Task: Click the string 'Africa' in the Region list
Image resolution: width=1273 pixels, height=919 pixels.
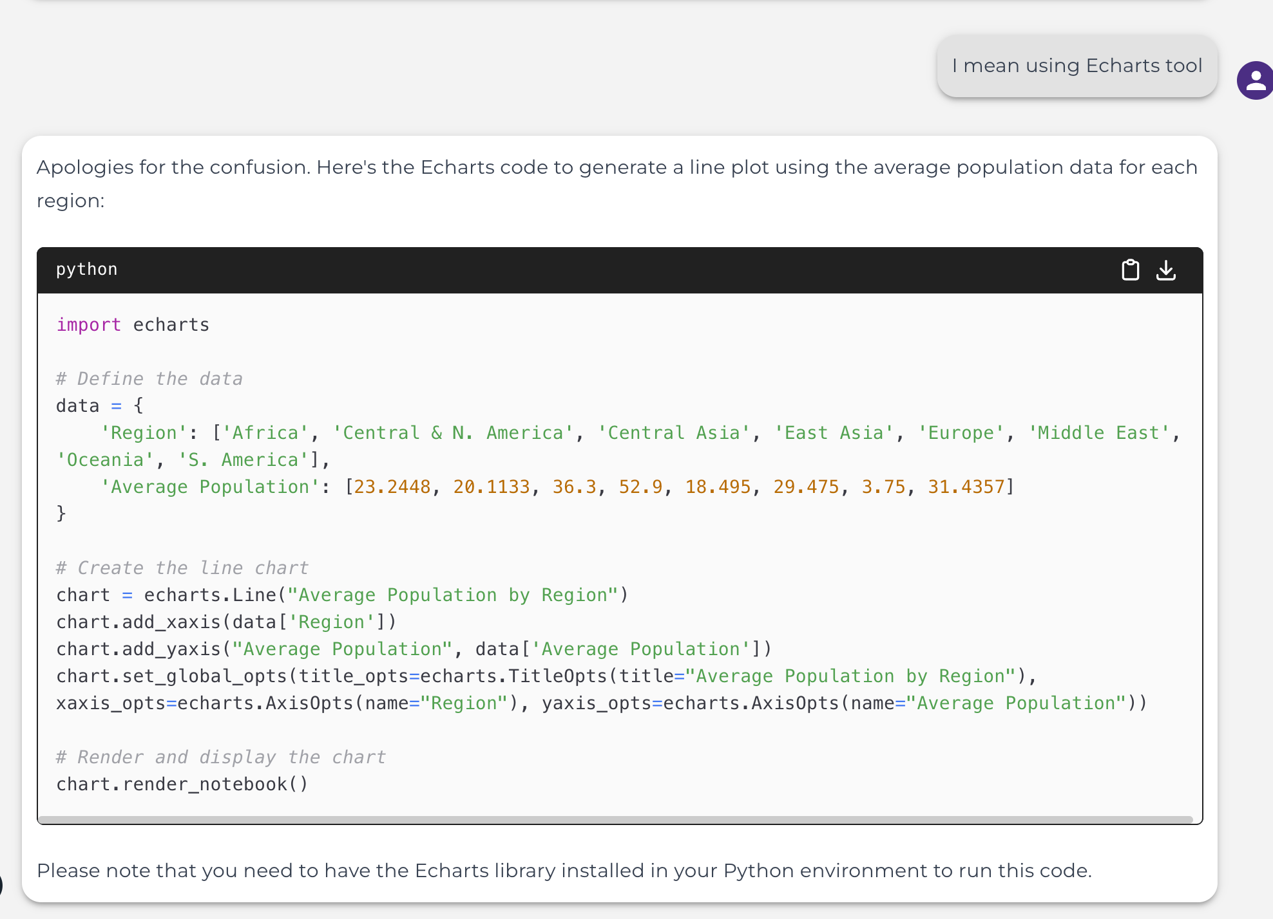Action: 265,432
